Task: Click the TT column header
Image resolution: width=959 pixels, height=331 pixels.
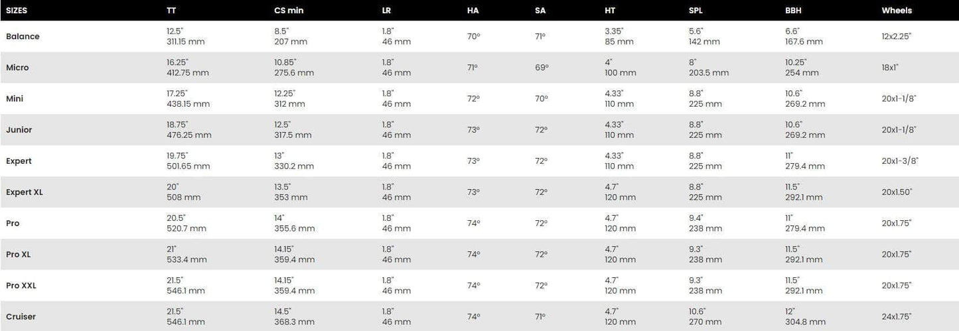Action: coord(171,11)
